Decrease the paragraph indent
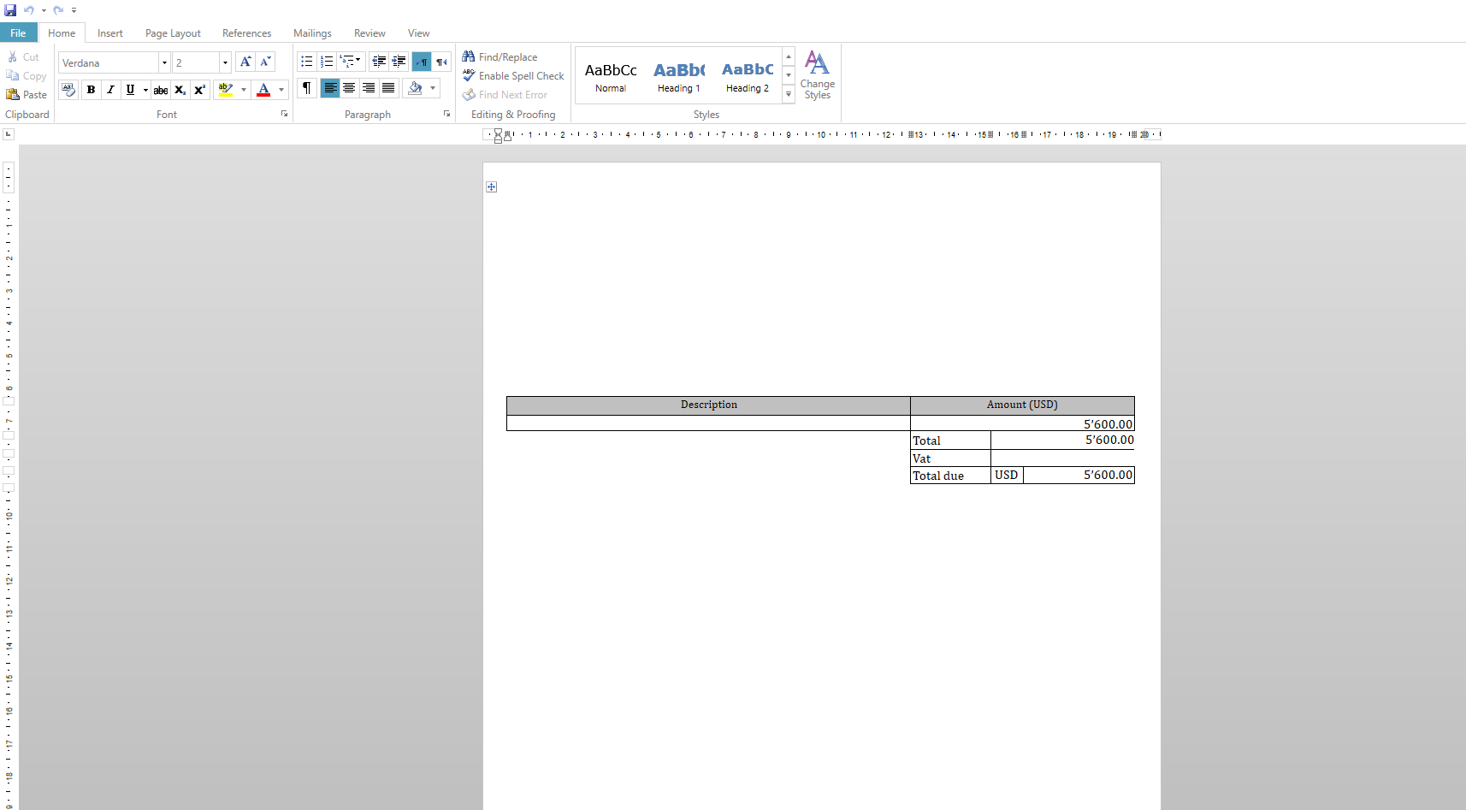Image resolution: width=1466 pixels, height=810 pixels. click(x=379, y=62)
